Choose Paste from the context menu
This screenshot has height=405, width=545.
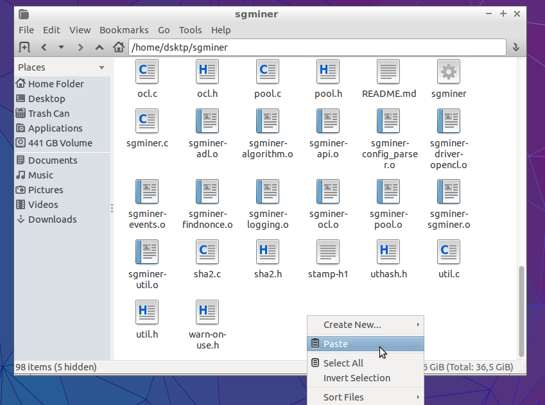pyautogui.click(x=336, y=344)
